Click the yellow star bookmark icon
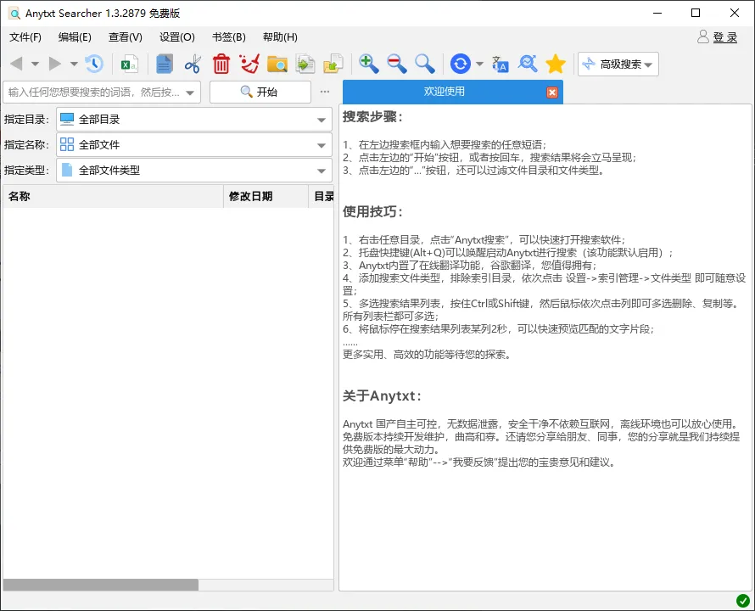 [556, 64]
